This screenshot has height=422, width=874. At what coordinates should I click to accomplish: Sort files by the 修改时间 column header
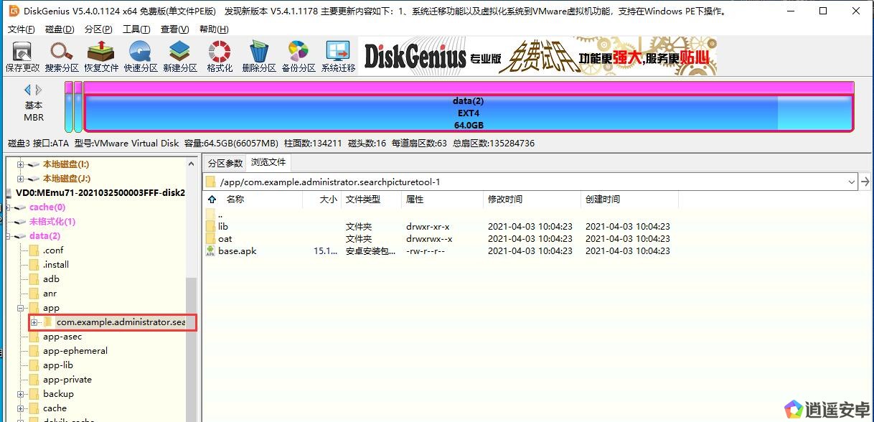505,200
